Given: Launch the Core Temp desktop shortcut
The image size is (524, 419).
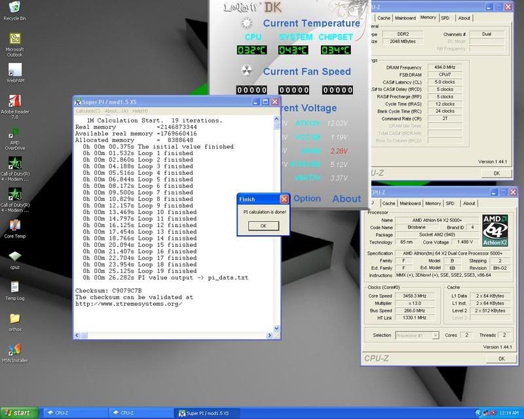Looking at the screenshot, I should [x=14, y=224].
